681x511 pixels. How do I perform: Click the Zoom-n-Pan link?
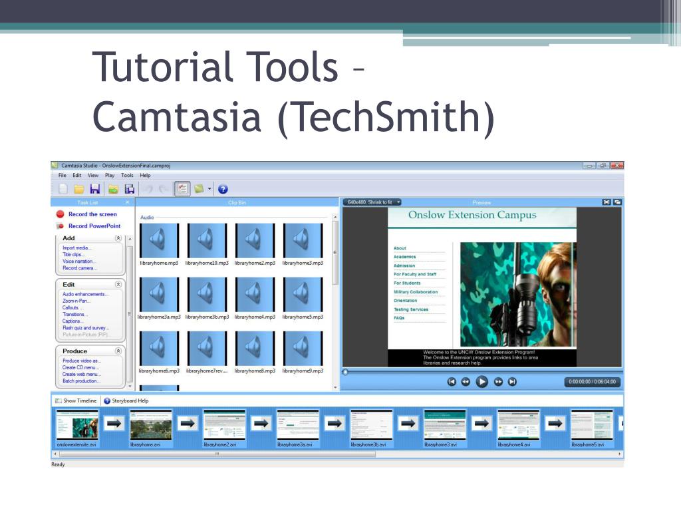tap(76, 301)
